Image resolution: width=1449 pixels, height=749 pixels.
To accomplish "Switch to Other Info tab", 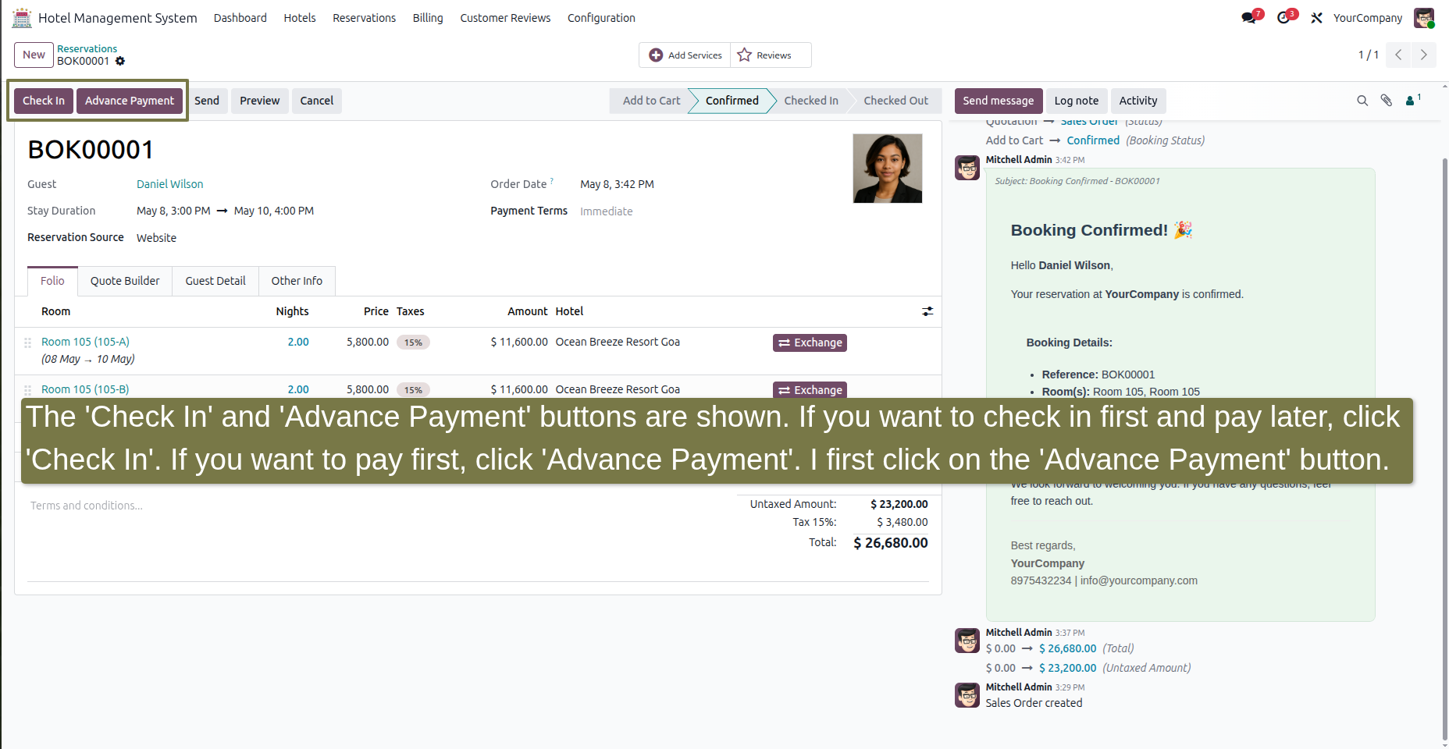I will tap(297, 281).
